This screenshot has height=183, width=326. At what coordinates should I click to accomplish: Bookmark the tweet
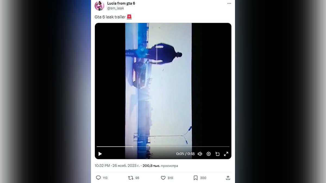(x=195, y=178)
